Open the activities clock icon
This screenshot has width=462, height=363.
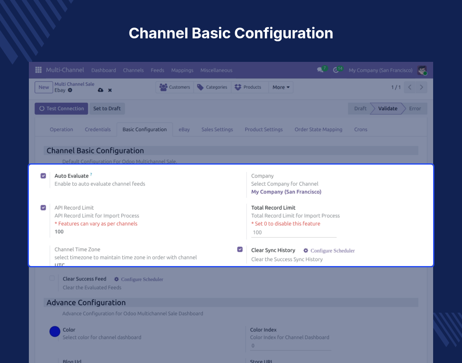(x=336, y=70)
